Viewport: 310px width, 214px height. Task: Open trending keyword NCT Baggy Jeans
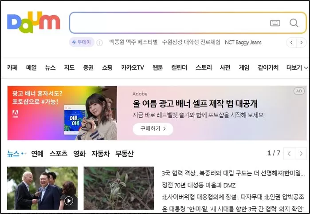[243, 42]
